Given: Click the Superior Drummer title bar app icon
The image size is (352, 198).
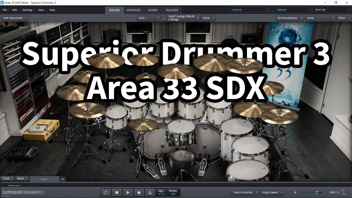Looking at the screenshot, I should pyautogui.click(x=2, y=2).
